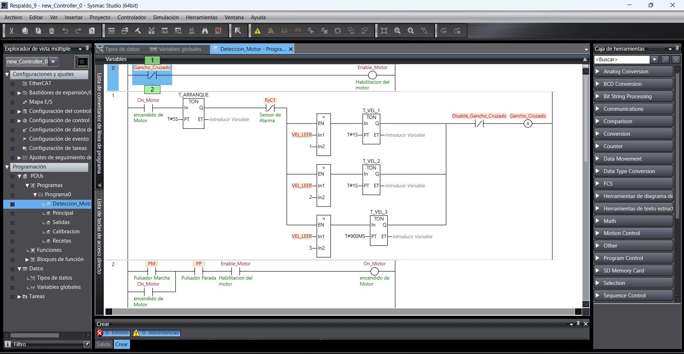This screenshot has height=354, width=684.
Task: Click the Zoom Out magnifier icon
Action: [x=411, y=31]
